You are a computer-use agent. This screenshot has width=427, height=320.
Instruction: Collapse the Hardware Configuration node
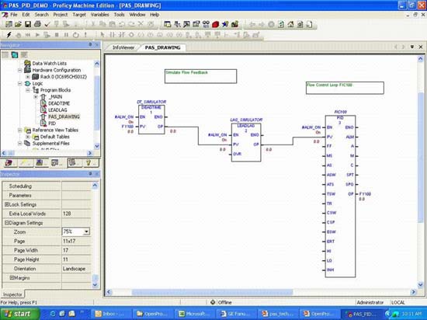20,70
